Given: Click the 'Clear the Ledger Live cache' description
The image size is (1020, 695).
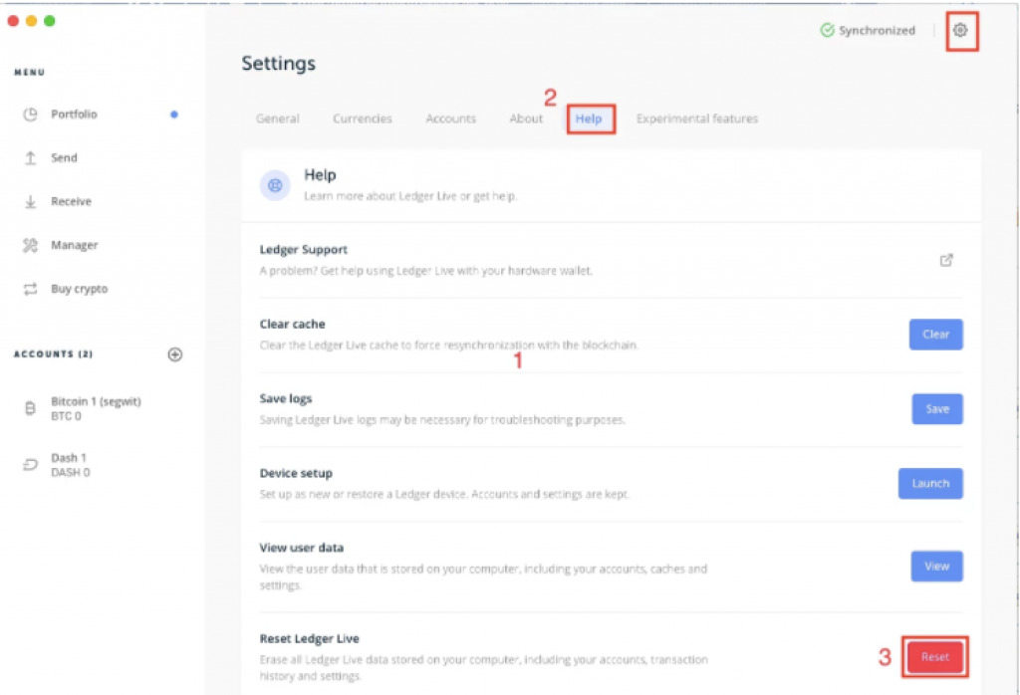Looking at the screenshot, I should click(449, 346).
